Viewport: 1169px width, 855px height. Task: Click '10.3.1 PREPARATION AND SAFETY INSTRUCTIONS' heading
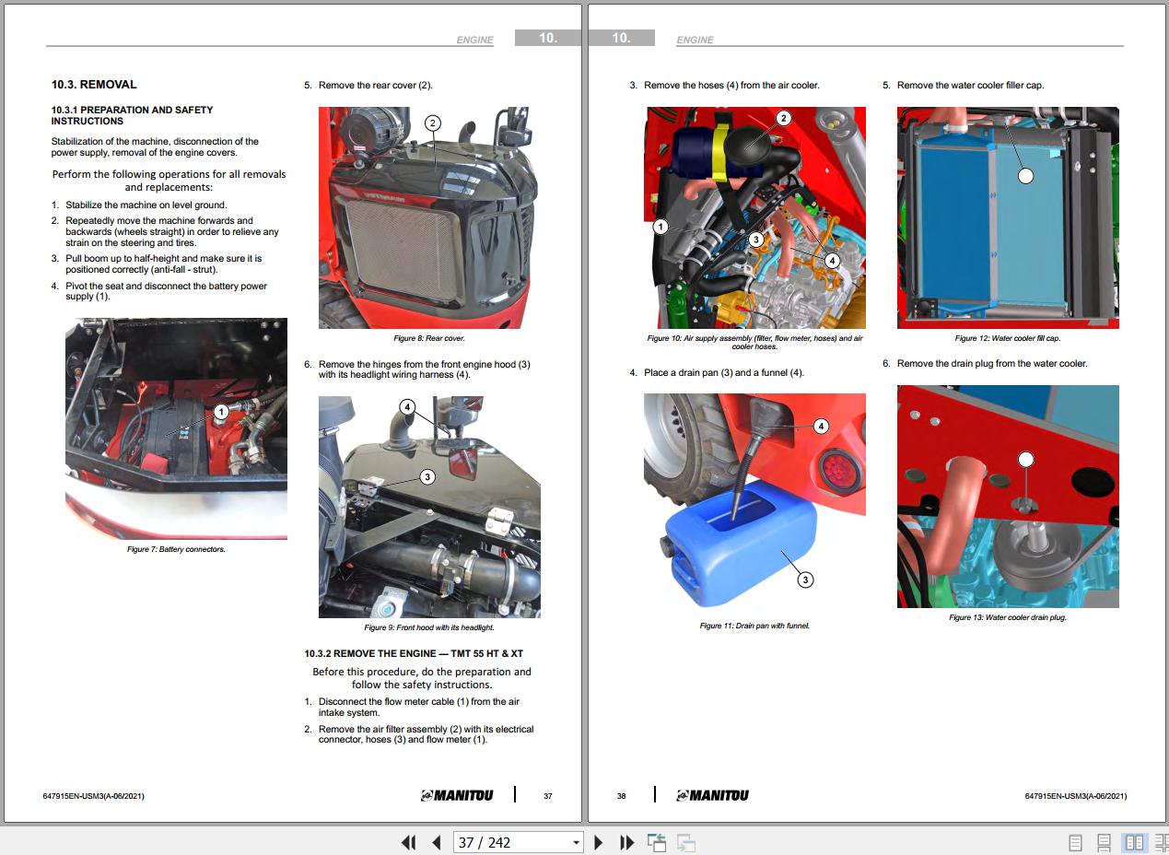132,115
